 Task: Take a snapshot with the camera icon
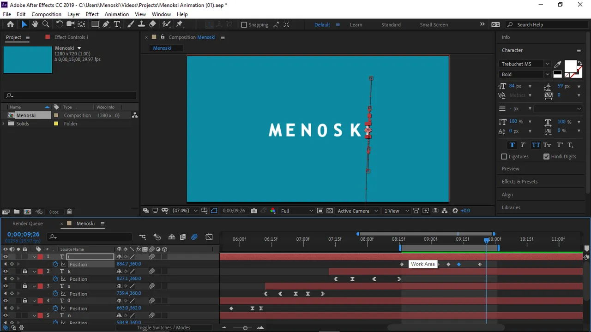(253, 211)
